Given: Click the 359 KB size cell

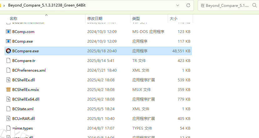Looking at the screenshot, I should tap(184, 90).
